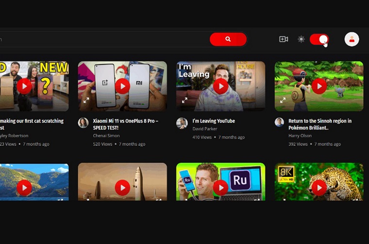
Task: Click the sun brightness icon
Action: tap(301, 39)
